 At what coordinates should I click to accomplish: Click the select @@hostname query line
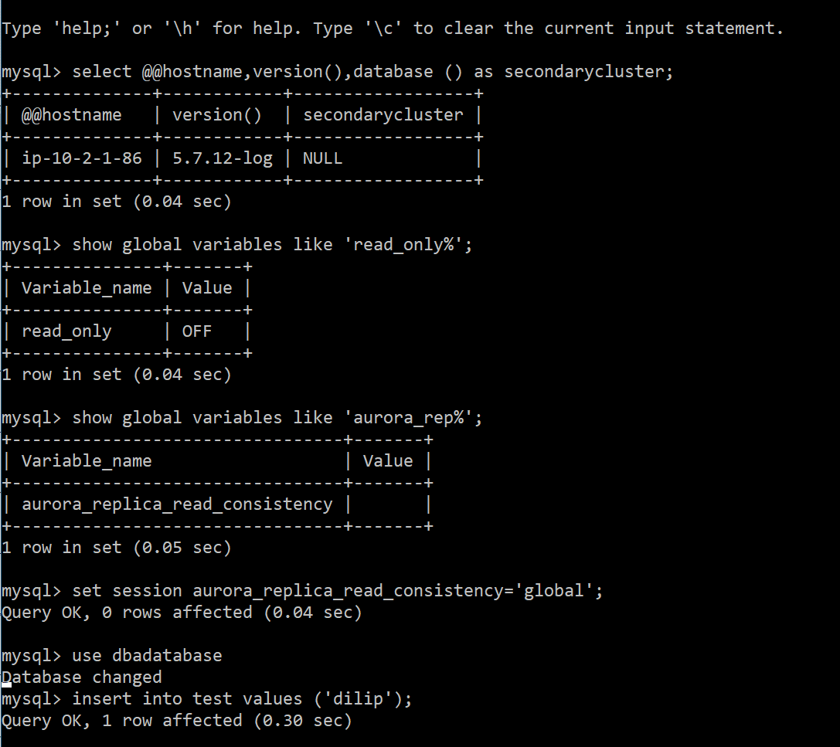point(337,72)
